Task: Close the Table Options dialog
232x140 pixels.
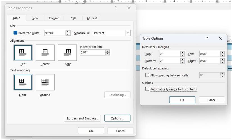Action: pos(220,38)
